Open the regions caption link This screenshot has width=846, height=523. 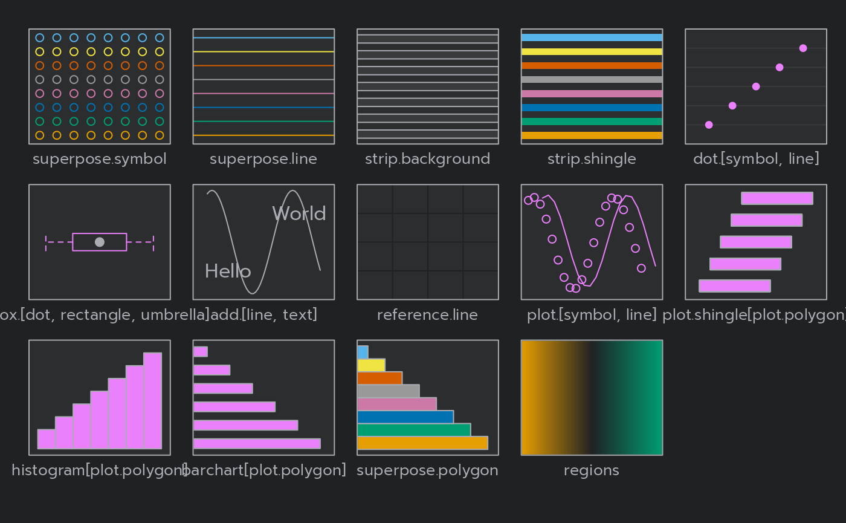591,470
